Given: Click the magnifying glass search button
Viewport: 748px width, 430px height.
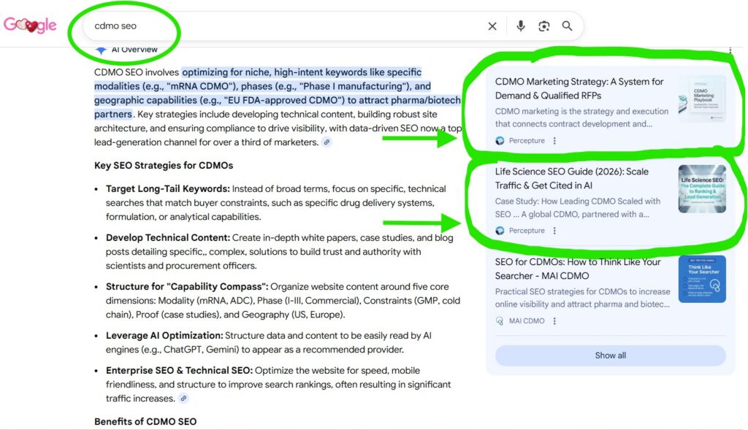Looking at the screenshot, I should click(568, 26).
